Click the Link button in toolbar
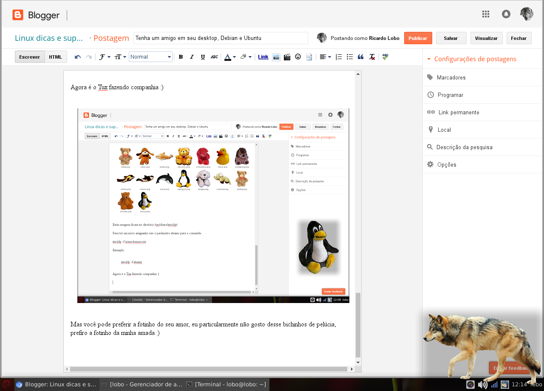The image size is (544, 391). coord(263,57)
